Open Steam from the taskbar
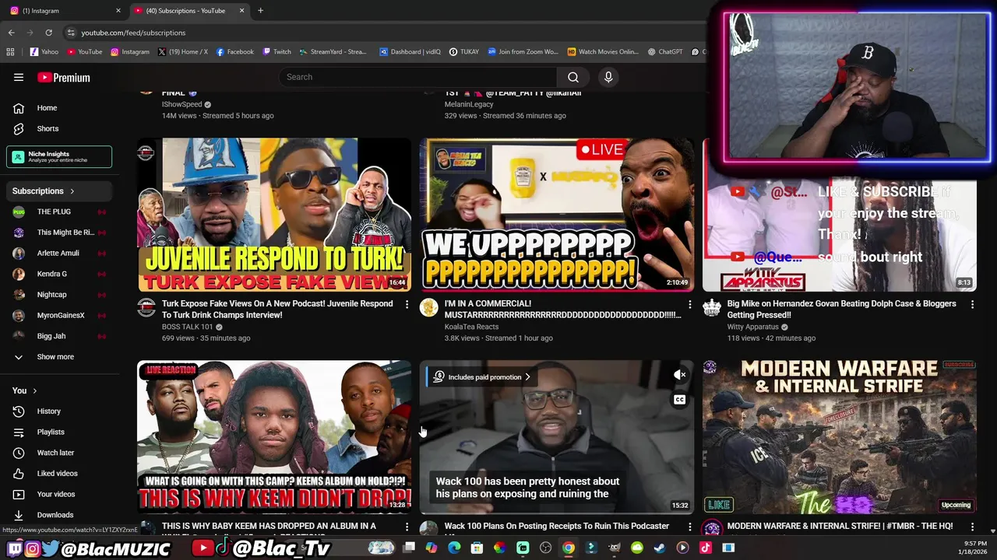The image size is (997, 560). (659, 548)
